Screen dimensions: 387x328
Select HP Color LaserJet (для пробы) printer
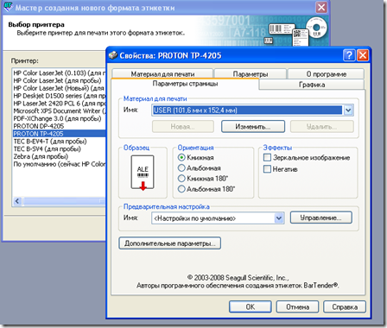point(60,80)
